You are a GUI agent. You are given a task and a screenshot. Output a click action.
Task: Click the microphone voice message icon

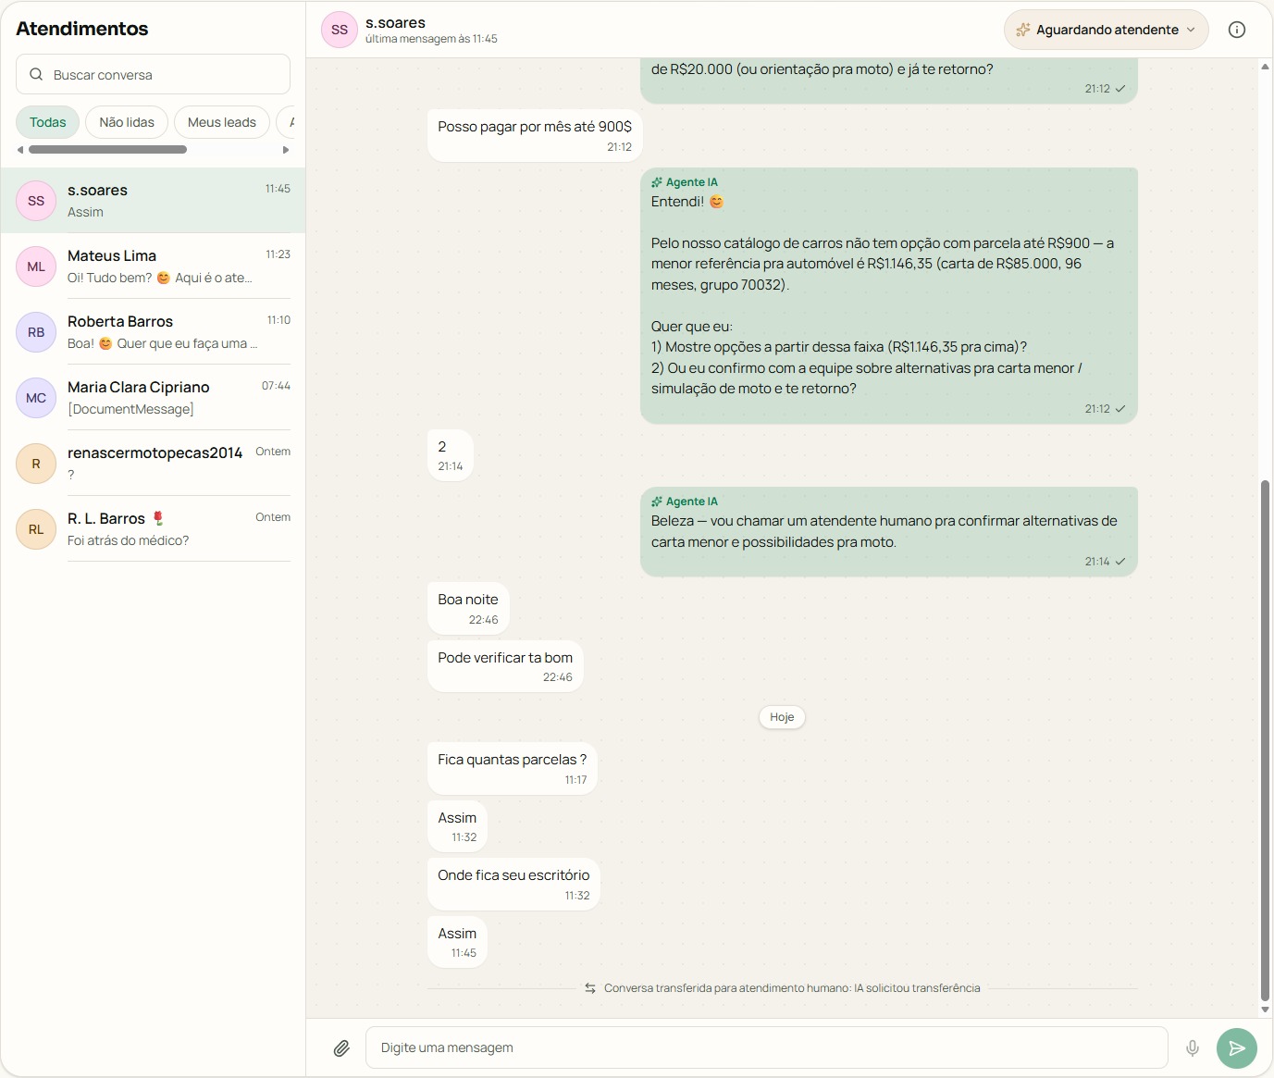pos(1193,1047)
